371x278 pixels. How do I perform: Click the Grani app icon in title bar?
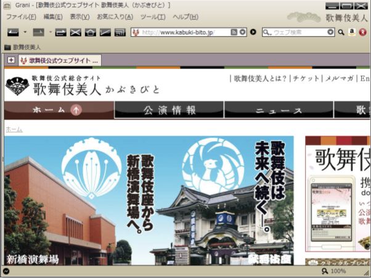coord(7,5)
